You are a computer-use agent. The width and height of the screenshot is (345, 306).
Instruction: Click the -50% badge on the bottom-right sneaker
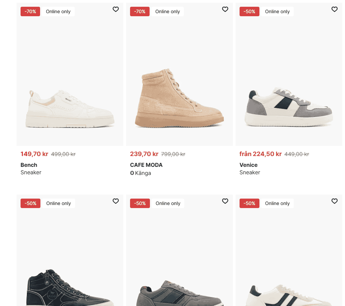(x=249, y=203)
